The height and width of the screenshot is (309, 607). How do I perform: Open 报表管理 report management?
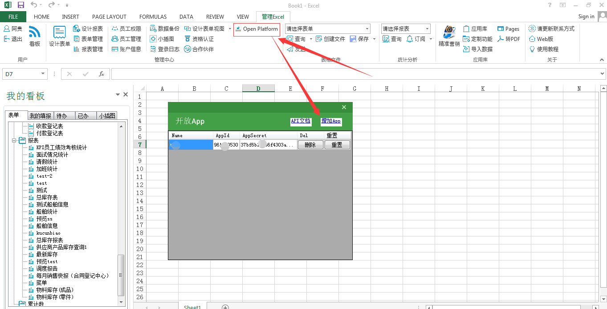point(88,49)
